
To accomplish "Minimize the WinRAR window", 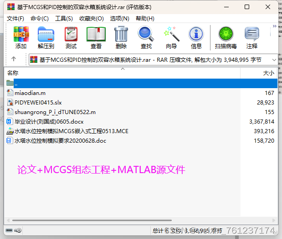I will click(x=226, y=7).
